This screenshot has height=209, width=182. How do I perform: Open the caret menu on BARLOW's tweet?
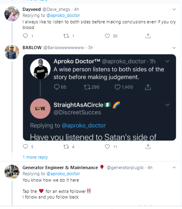[174, 48]
